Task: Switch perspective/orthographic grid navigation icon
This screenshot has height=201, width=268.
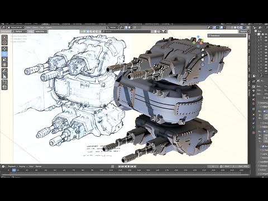Action: pyautogui.click(x=203, y=65)
